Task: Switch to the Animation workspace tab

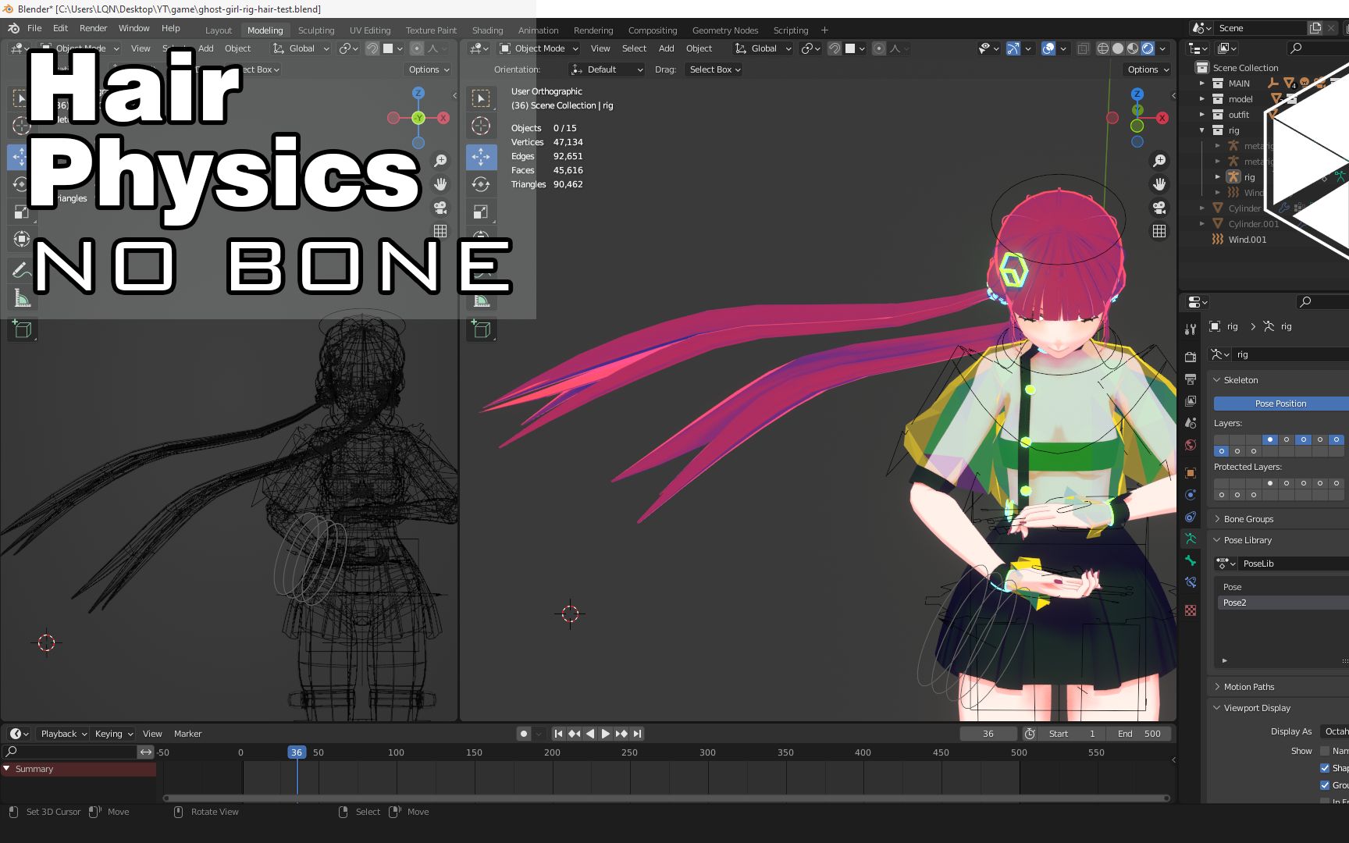Action: point(539,30)
